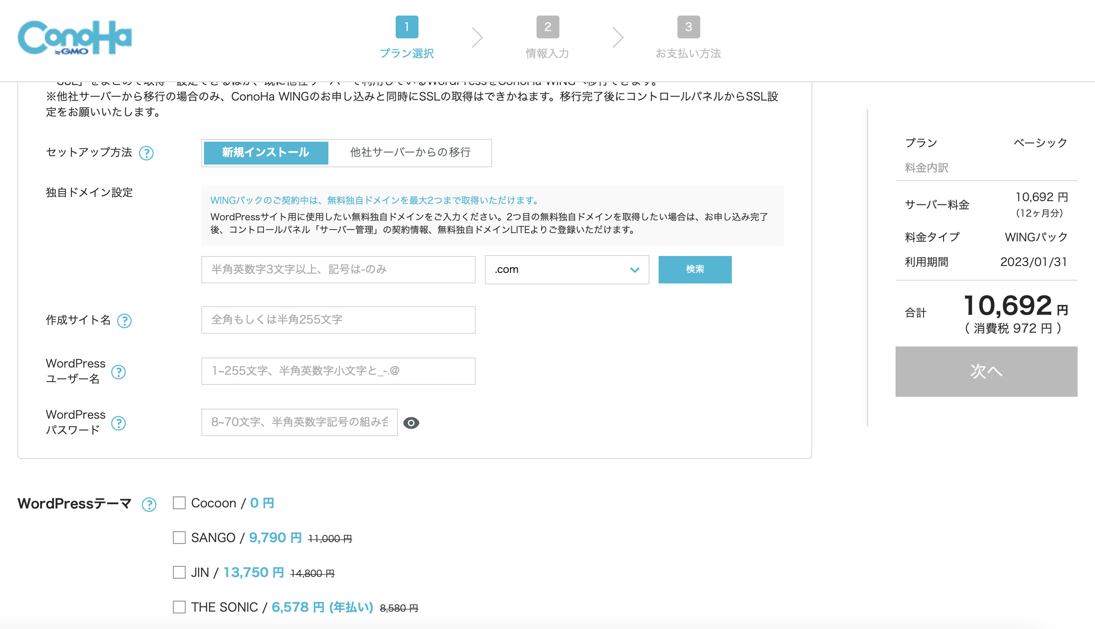This screenshot has width=1095, height=629.
Task: Focus the 作成サイト名 input field
Action: tap(338, 320)
